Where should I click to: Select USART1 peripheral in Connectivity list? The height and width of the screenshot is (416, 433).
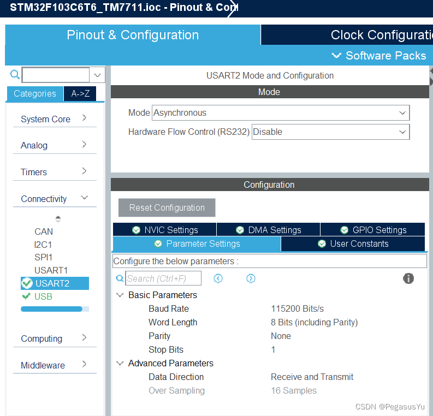coord(51,270)
